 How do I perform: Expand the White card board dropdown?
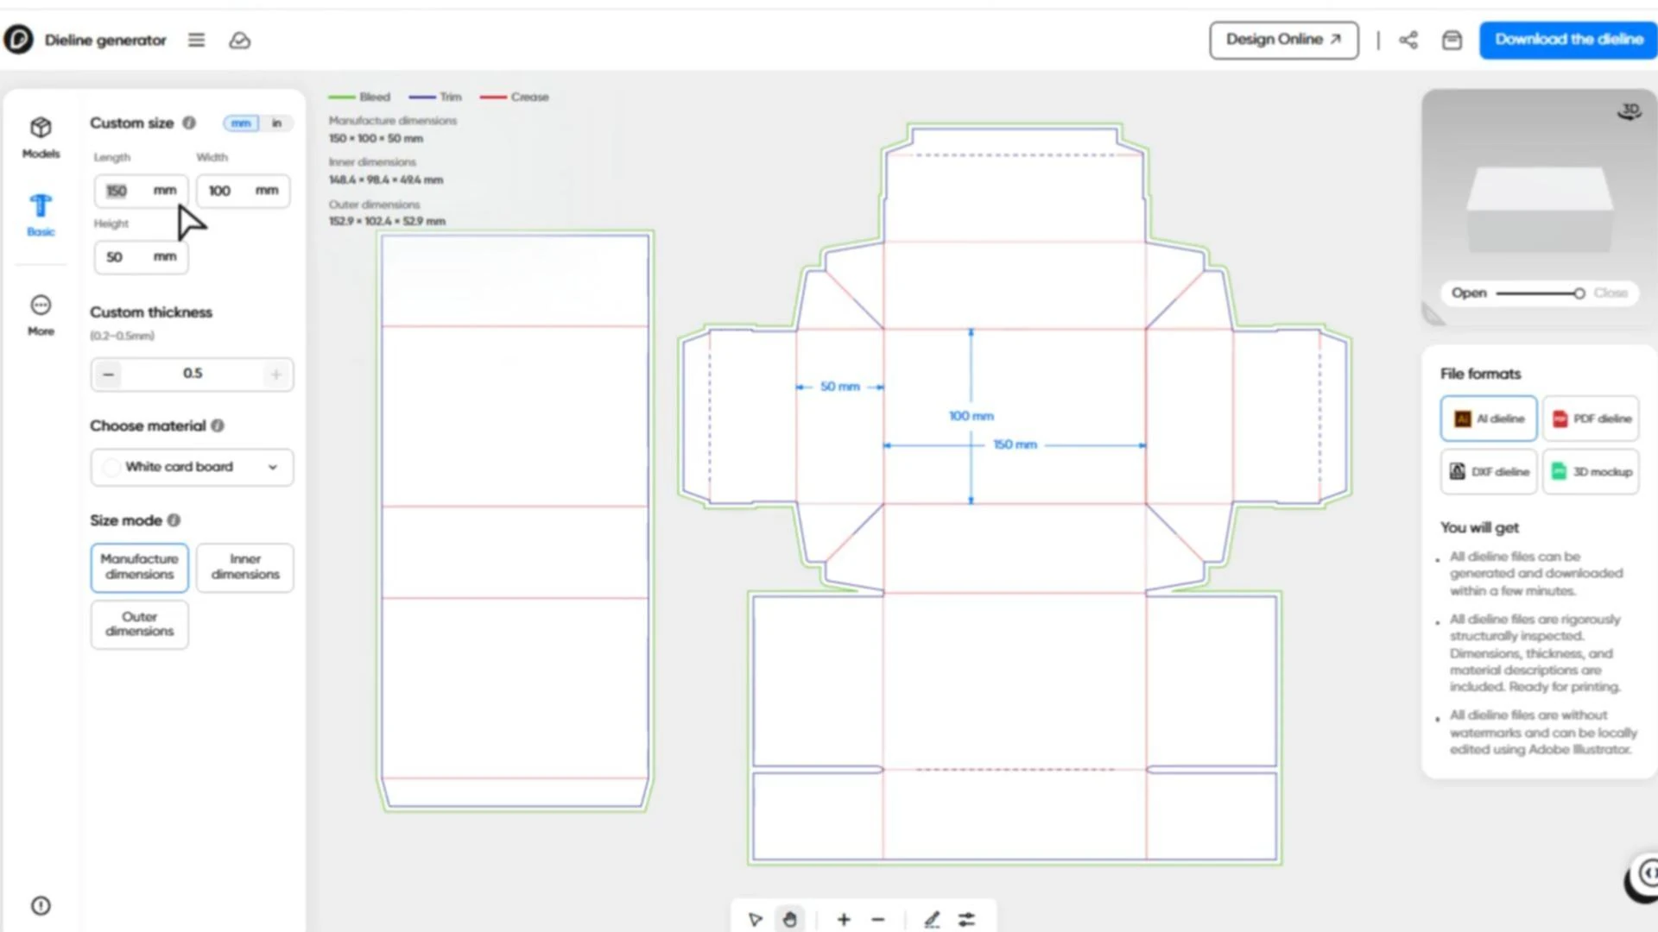tap(192, 467)
